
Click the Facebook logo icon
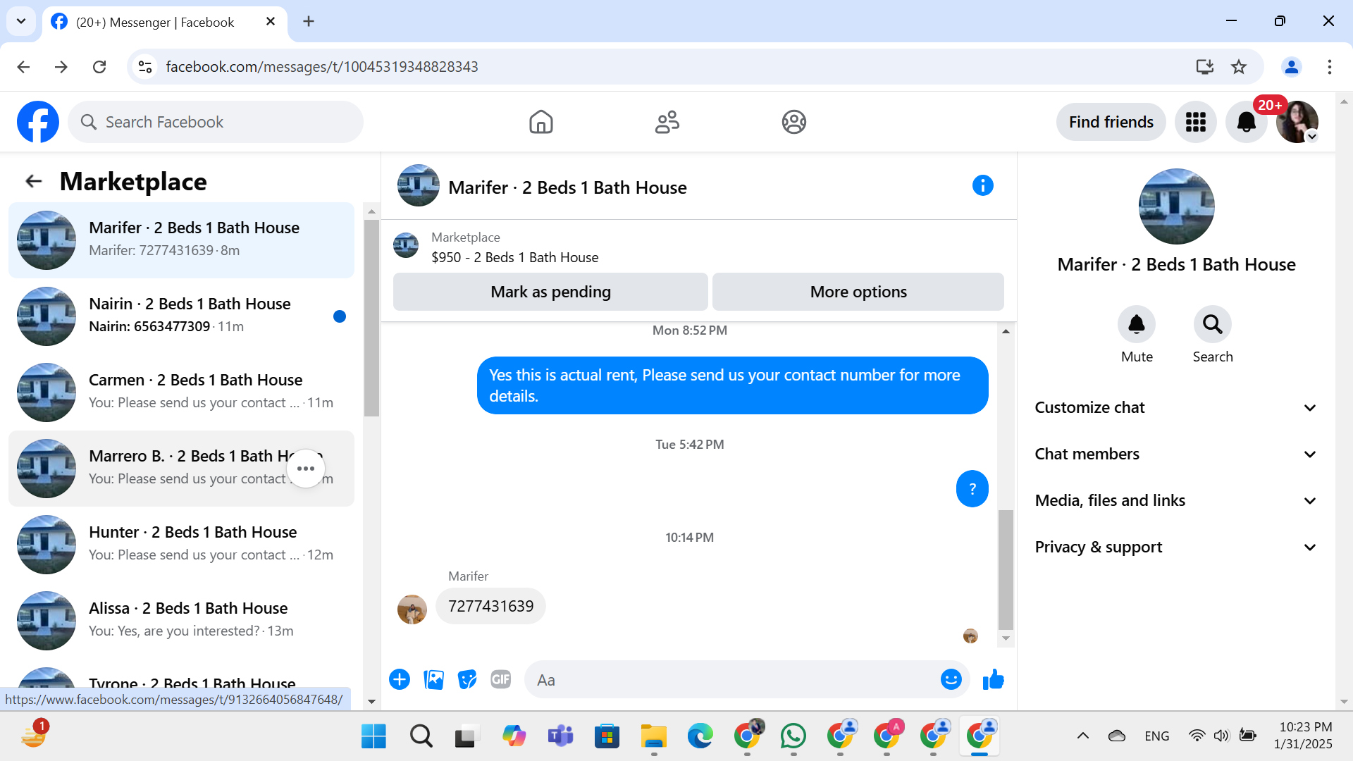point(38,122)
